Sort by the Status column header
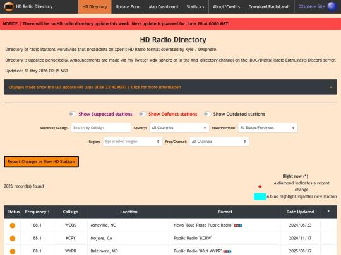341x255 pixels. [13, 212]
